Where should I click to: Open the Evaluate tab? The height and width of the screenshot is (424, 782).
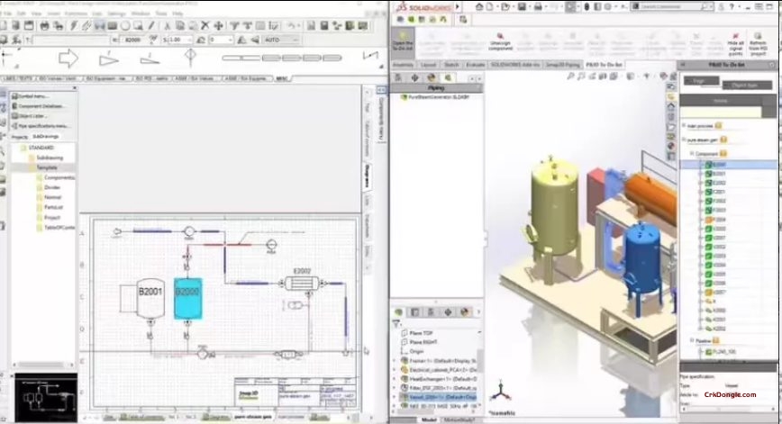[x=475, y=65]
